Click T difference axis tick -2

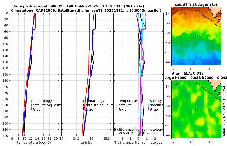pyautogui.click(x=122, y=139)
